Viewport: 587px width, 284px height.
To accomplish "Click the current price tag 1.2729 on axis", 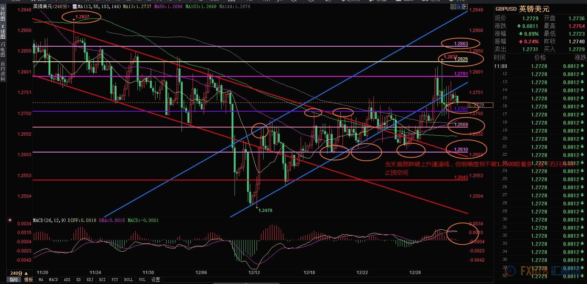I will (480, 105).
